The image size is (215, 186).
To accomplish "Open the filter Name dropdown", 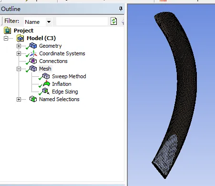I will 49,21.
